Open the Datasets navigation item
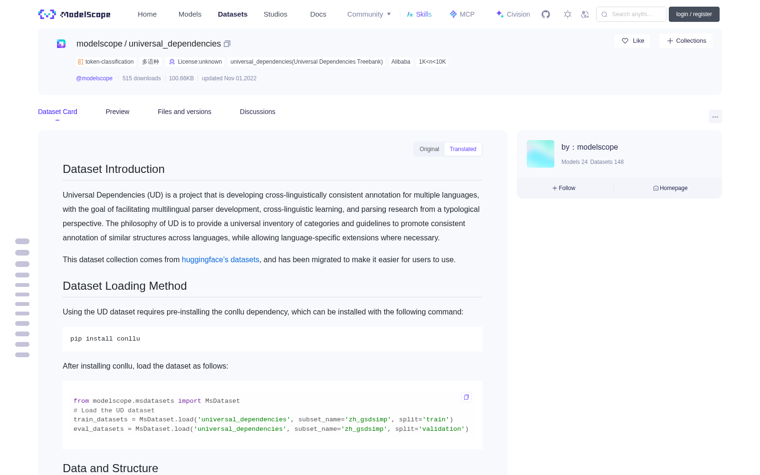Image resolution: width=760 pixels, height=475 pixels. click(233, 14)
